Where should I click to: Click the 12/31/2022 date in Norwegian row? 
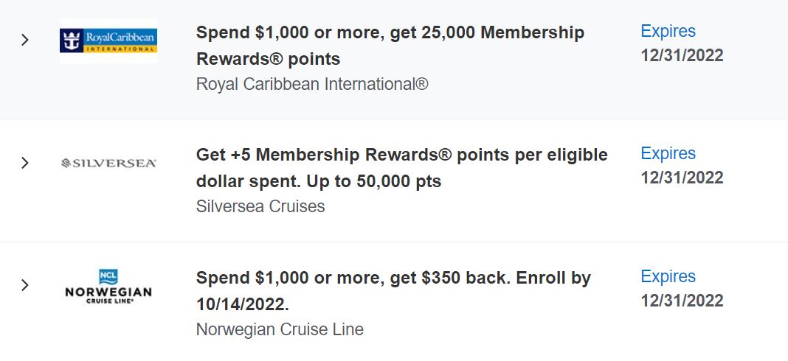point(682,301)
